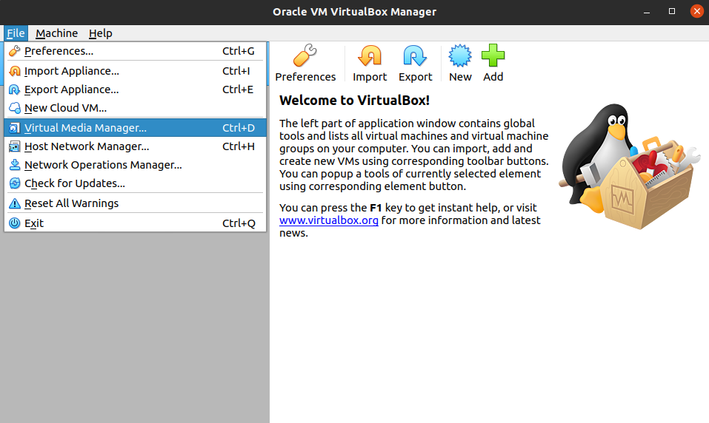This screenshot has width=709, height=423.
Task: Open the Help menu
Action: click(x=100, y=33)
